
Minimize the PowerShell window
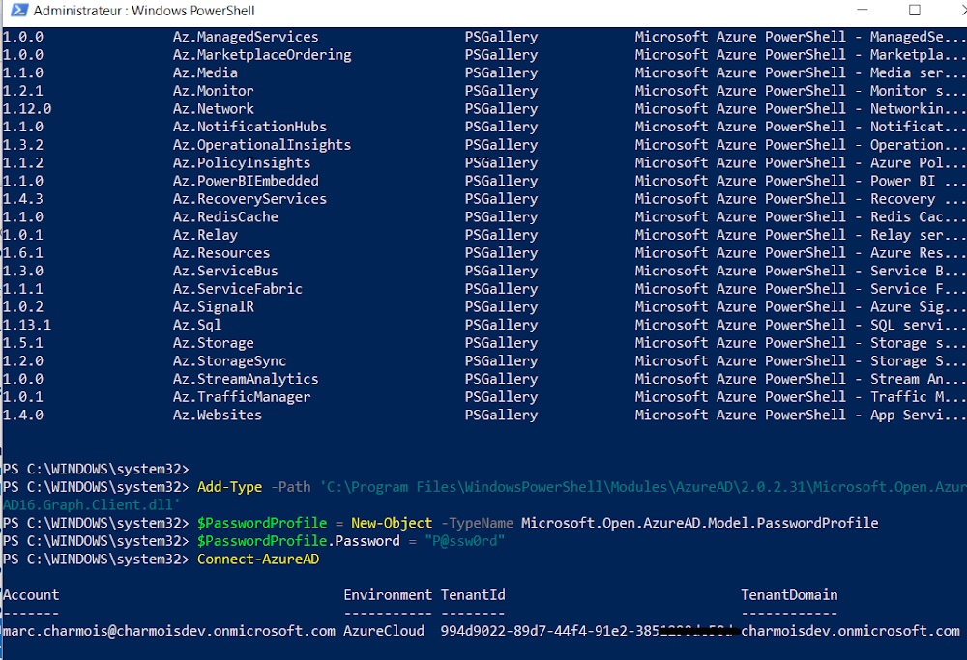click(862, 11)
